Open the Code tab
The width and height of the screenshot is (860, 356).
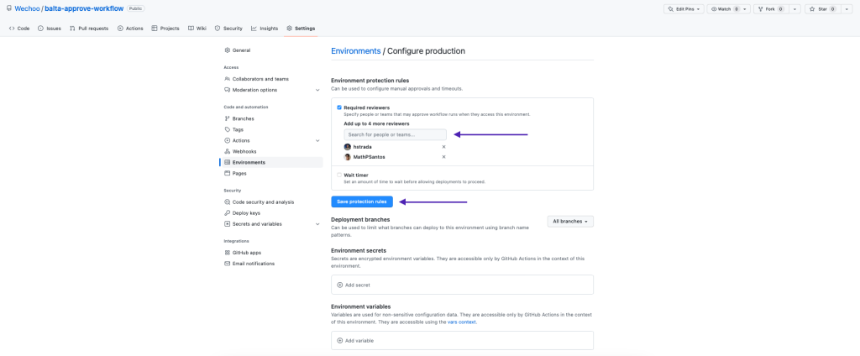click(19, 29)
